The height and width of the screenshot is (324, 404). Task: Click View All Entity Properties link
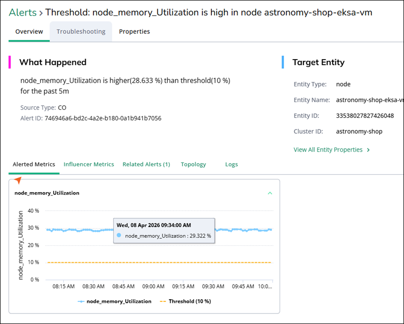[328, 150]
